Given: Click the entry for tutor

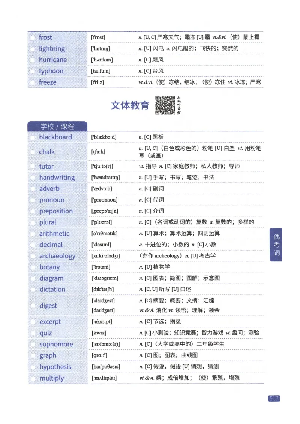Looking at the screenshot, I should tap(46, 166).
